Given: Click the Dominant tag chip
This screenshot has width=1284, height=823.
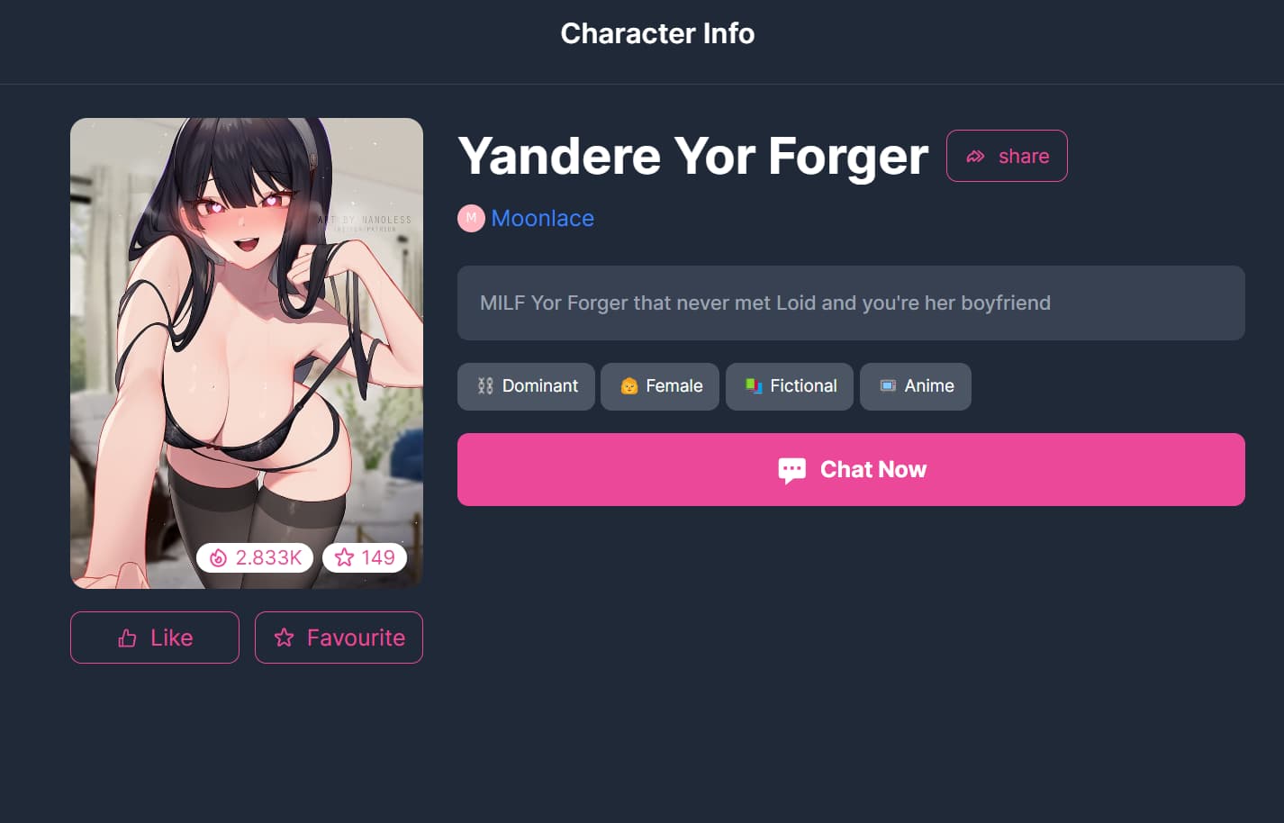Looking at the screenshot, I should coord(526,386).
